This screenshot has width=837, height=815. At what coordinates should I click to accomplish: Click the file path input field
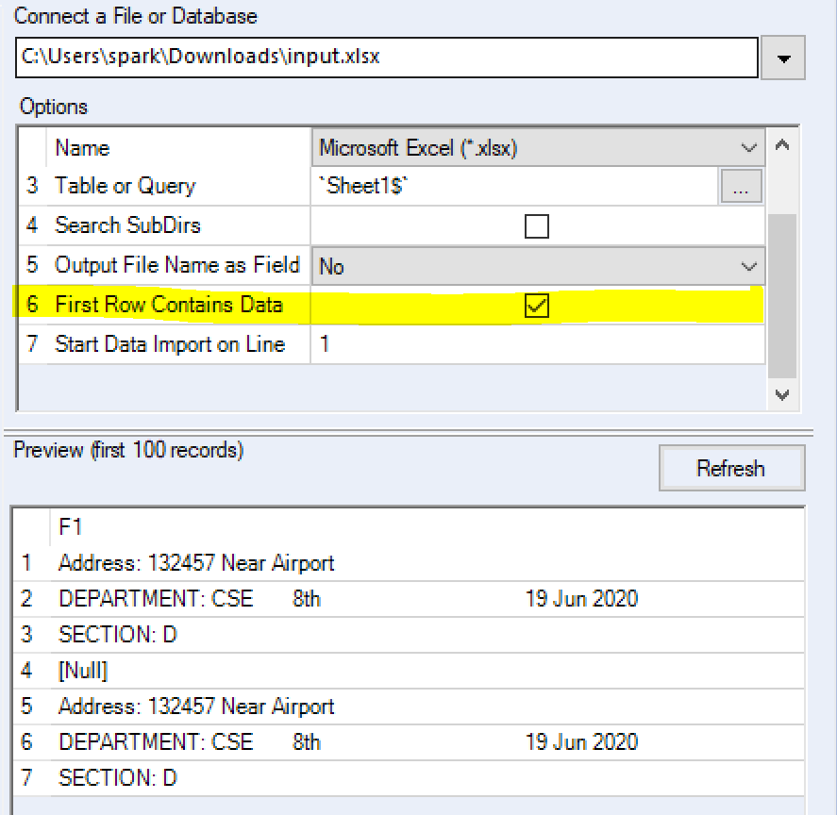(x=377, y=58)
